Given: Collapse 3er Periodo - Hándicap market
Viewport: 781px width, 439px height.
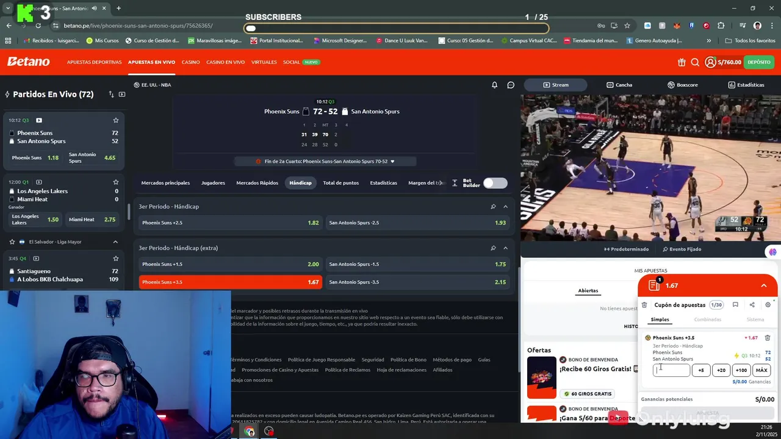Looking at the screenshot, I should [x=505, y=207].
